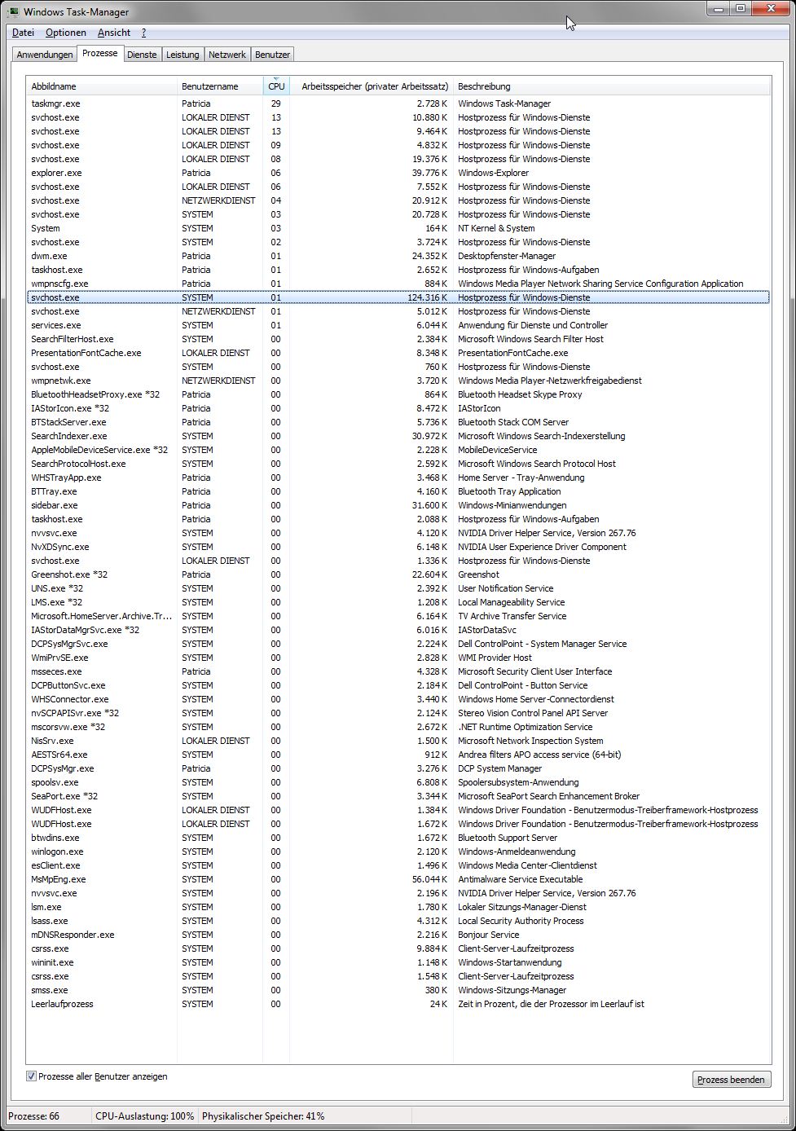Select the wininit.exe process
This screenshot has height=1131, width=796.
click(x=398, y=962)
